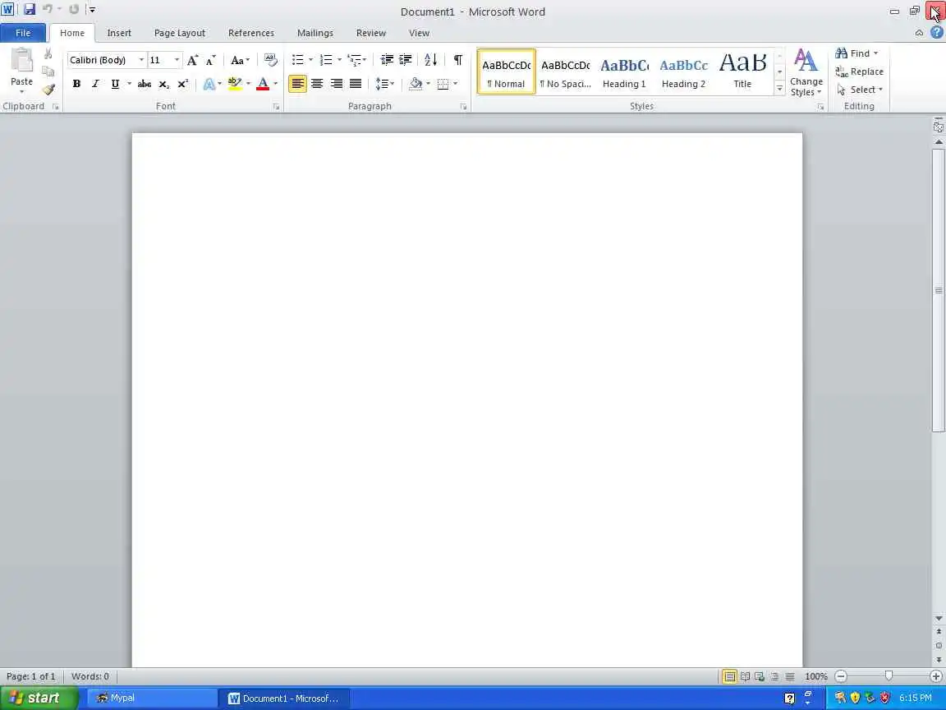
Task: Open the Font dialog launcher
Action: coord(276,107)
